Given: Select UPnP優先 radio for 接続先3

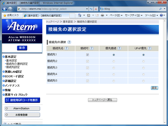Looking at the screenshot, I should (143, 68).
